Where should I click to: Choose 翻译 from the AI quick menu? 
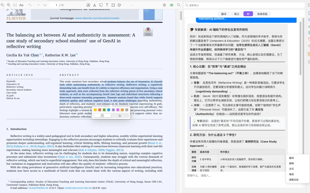[291, 158]
